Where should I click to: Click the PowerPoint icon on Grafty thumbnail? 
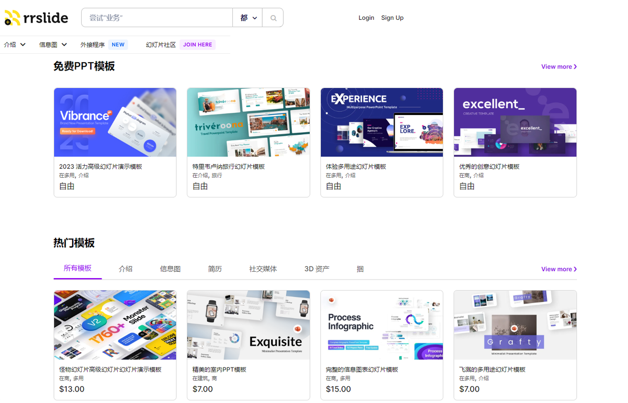tap(514, 328)
